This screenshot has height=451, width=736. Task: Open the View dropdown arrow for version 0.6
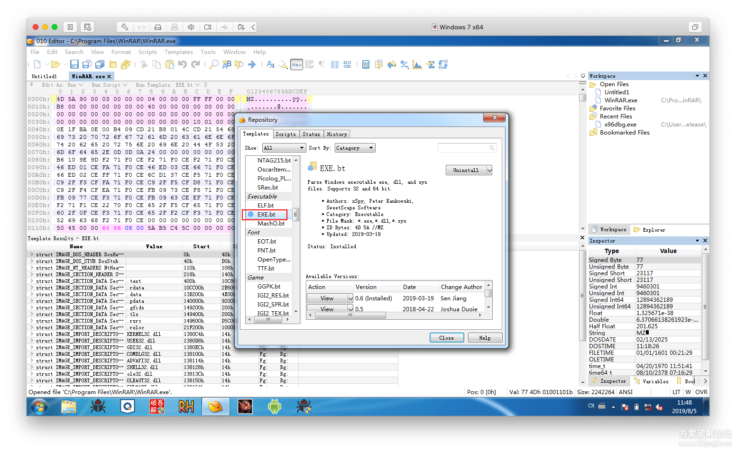click(x=350, y=298)
